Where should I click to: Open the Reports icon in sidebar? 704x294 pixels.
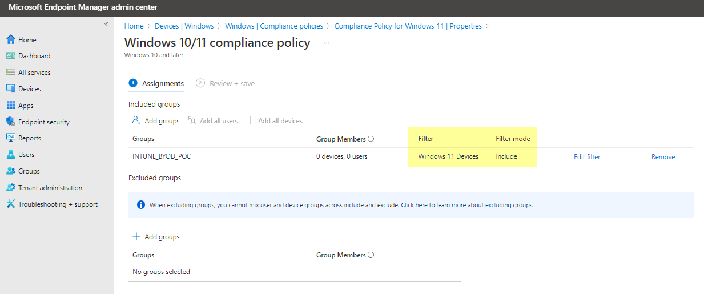coord(10,138)
